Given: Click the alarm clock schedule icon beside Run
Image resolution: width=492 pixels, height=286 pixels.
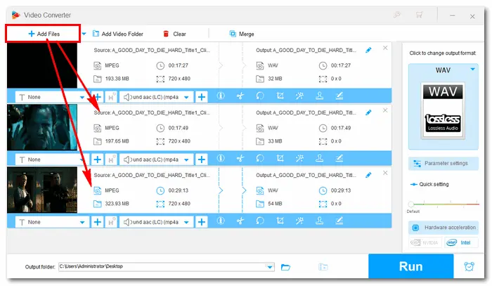Looking at the screenshot, I should click(469, 267).
